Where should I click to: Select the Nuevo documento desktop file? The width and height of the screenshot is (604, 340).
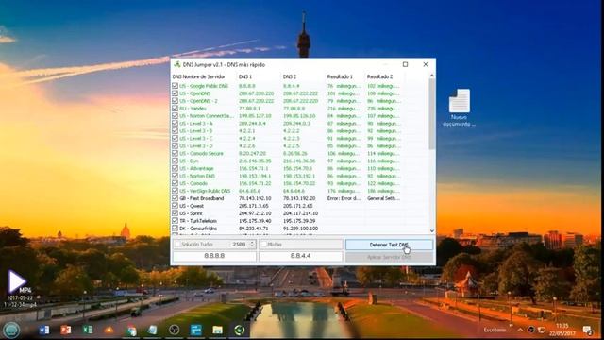coord(460,108)
